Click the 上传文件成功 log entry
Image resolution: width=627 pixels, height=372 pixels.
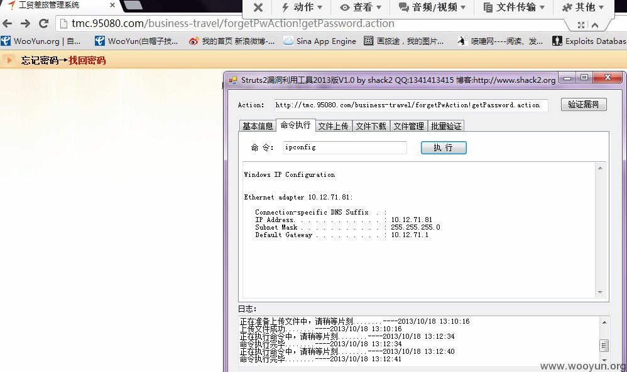tap(320, 329)
